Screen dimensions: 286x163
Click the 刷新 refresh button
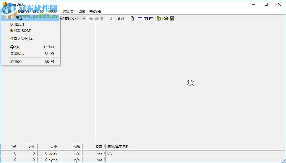pyautogui.click(x=121, y=18)
